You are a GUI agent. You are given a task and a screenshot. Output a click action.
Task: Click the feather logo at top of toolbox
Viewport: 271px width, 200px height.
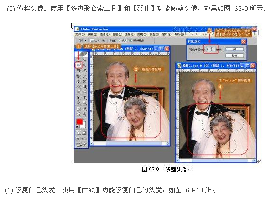click(82, 54)
